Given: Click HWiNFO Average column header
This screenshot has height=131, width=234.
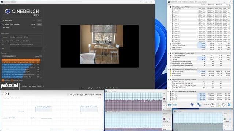Looking at the screenshot, I should (228, 5).
